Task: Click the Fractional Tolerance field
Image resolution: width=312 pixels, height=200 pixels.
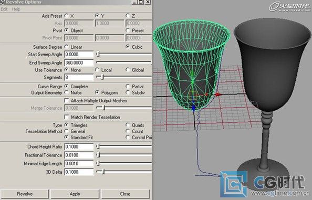Action: coord(79,155)
